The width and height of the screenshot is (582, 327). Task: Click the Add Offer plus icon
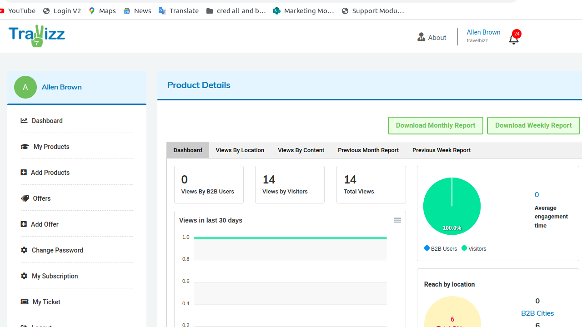point(24,224)
